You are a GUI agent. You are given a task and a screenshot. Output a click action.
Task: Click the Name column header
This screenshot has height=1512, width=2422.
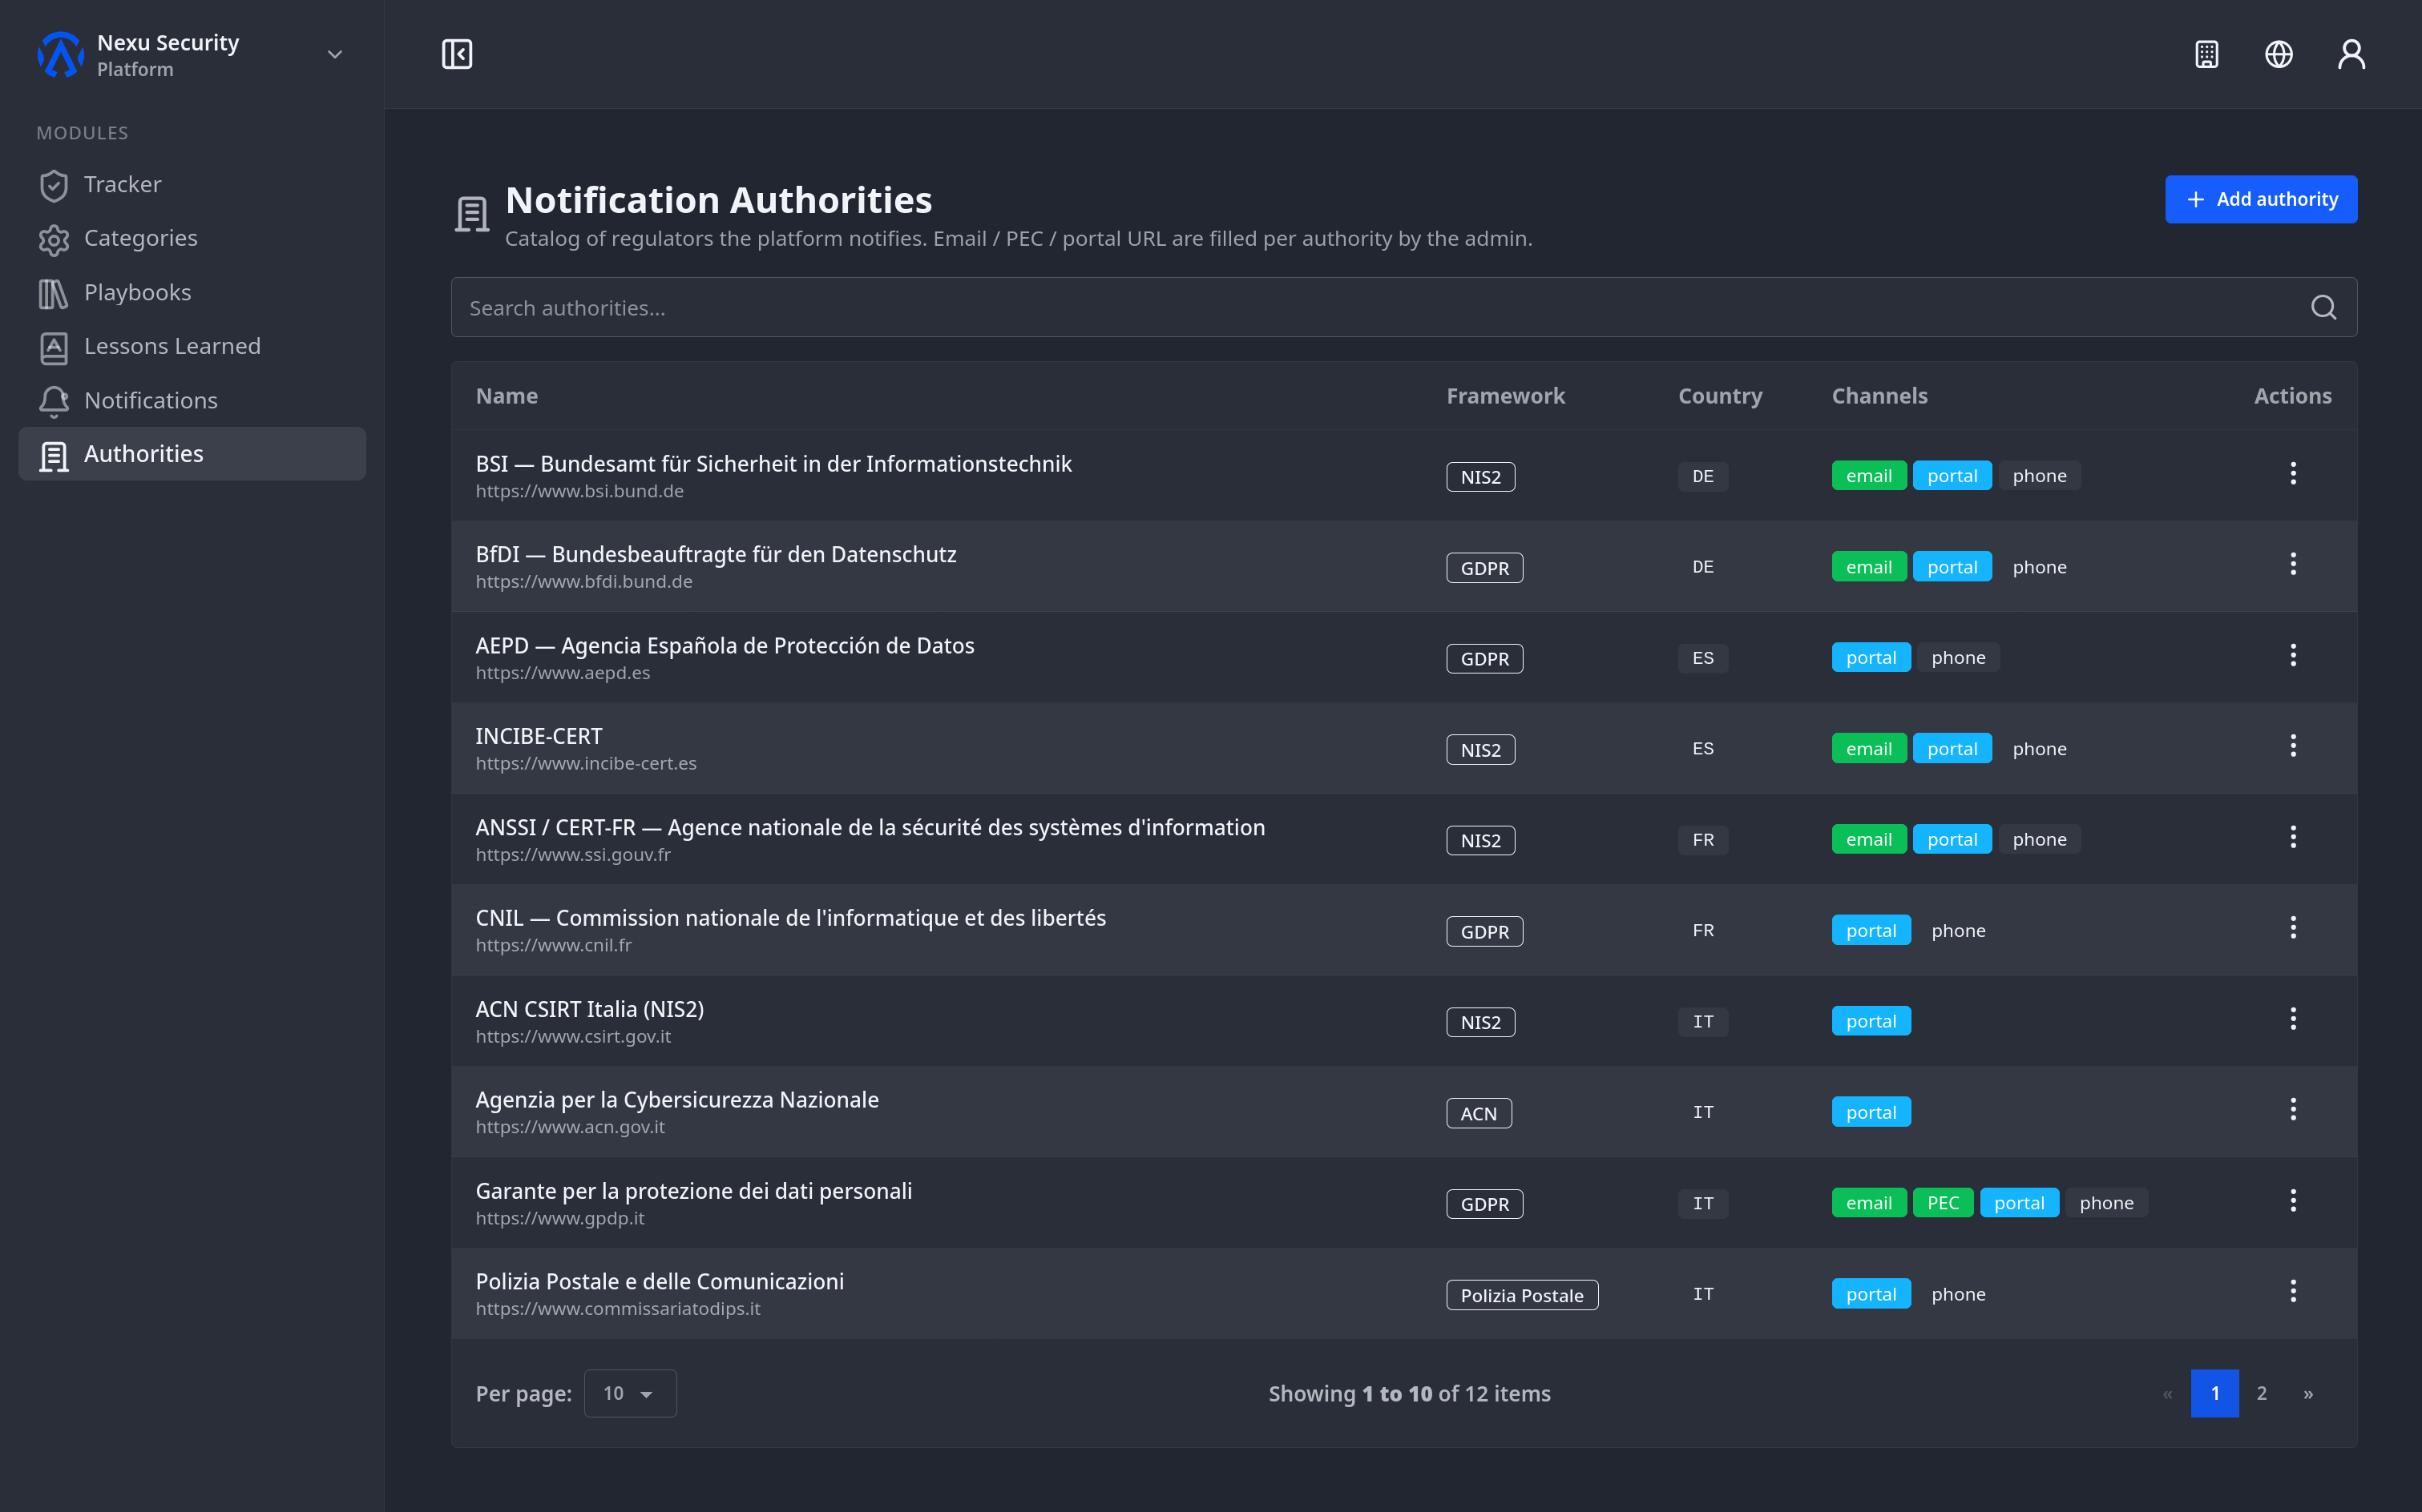(x=507, y=396)
